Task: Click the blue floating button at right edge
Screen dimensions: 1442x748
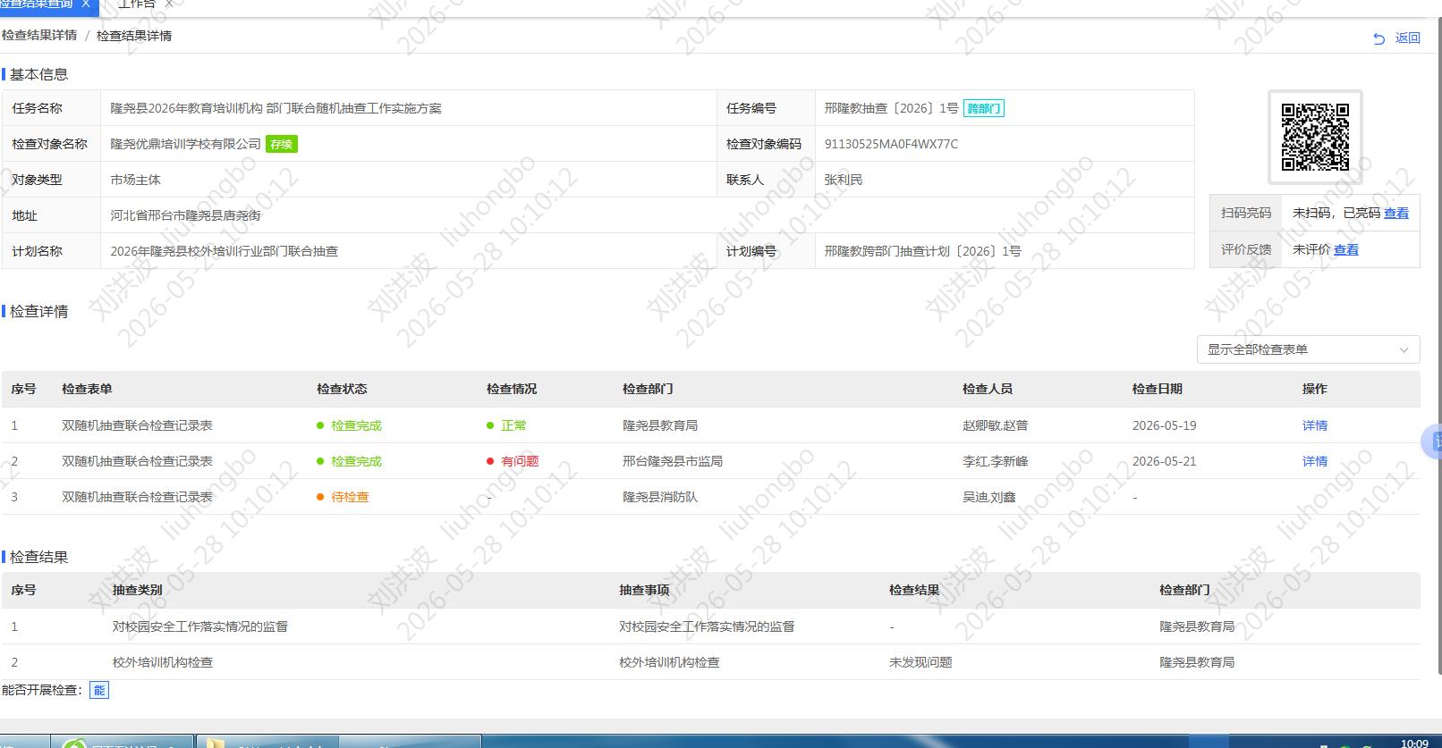Action: coord(1433,442)
